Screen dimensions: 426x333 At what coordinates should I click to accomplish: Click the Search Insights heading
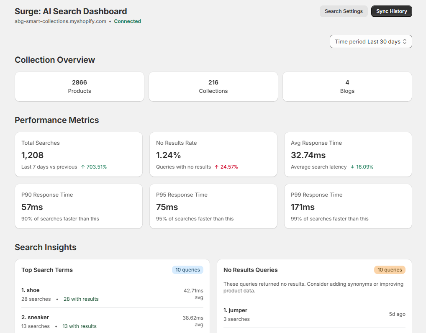[x=45, y=247]
